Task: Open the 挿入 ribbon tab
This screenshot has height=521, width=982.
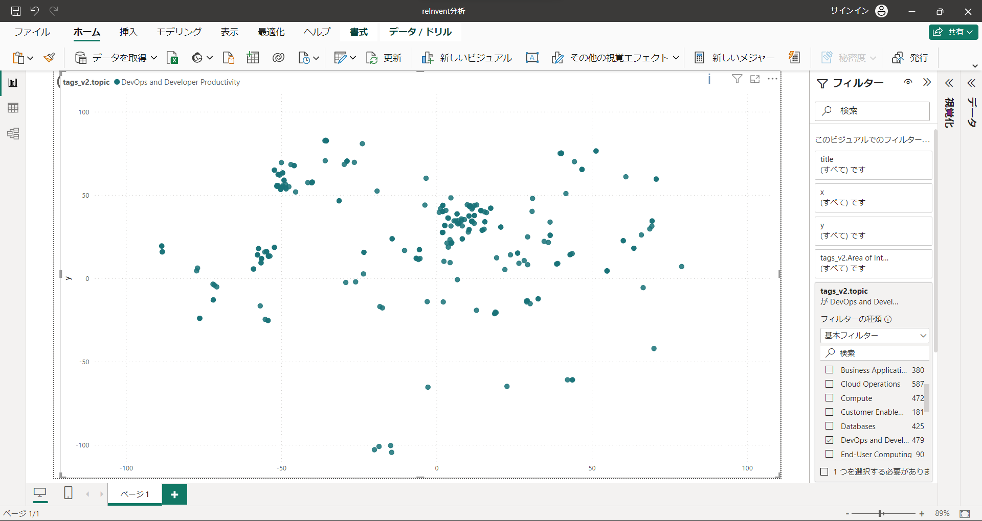Action: pyautogui.click(x=128, y=32)
